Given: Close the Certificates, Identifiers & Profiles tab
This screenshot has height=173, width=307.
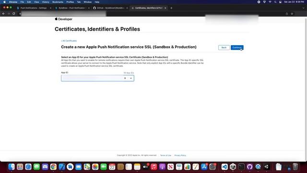Looking at the screenshot, I should [165, 8].
